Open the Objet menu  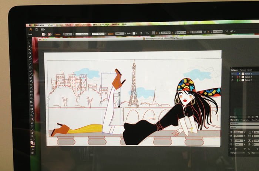click(x=68, y=25)
